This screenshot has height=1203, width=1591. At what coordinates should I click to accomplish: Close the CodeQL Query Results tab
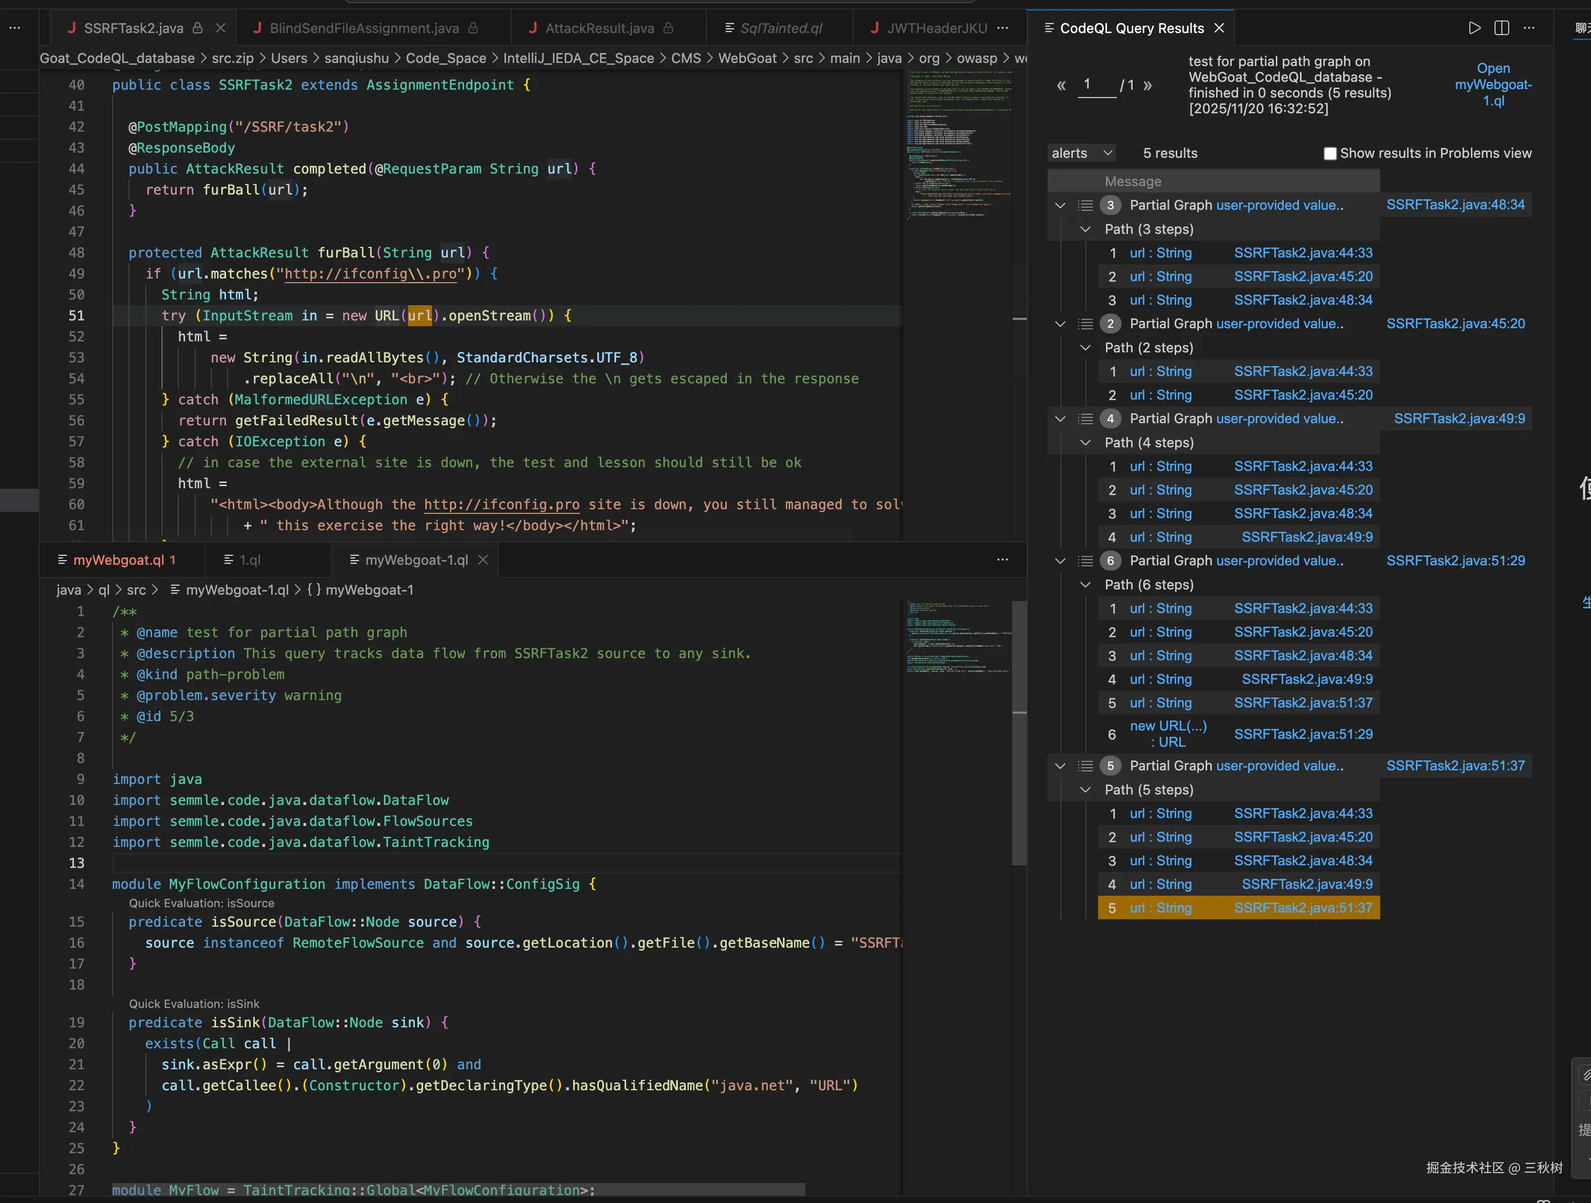coord(1219,28)
